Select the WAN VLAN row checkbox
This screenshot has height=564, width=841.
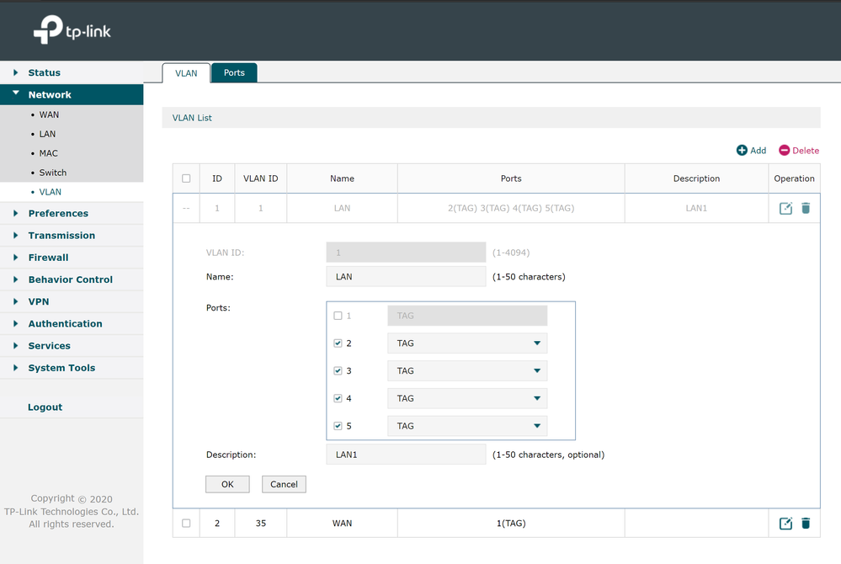[x=186, y=524]
